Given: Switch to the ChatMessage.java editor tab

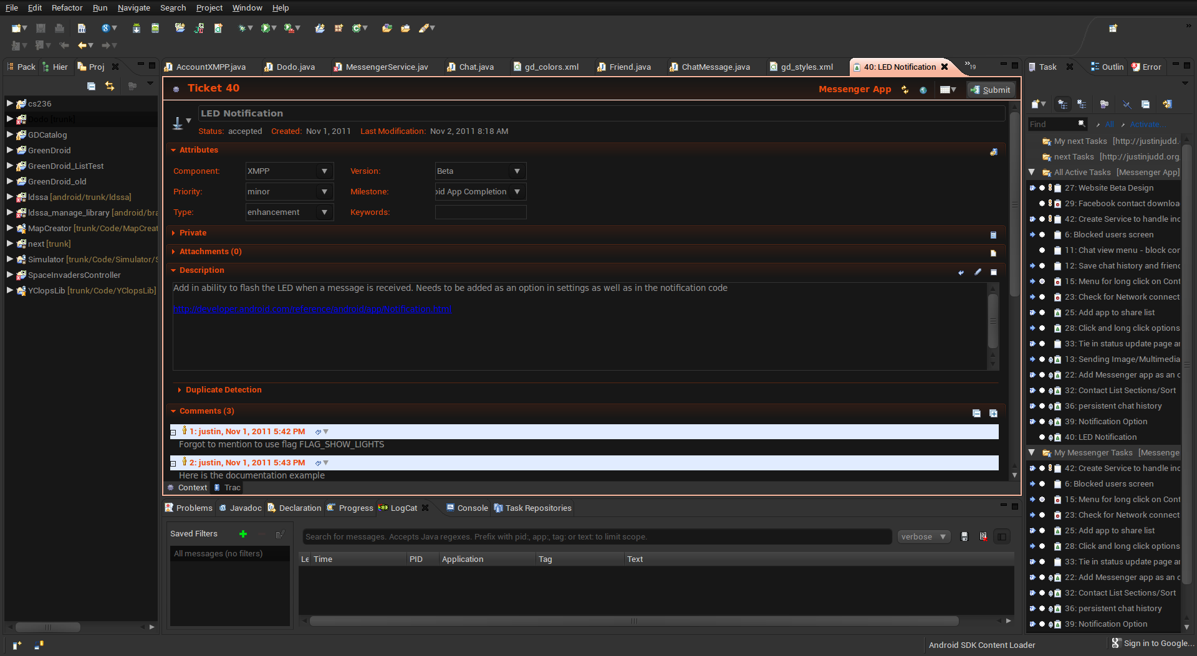Looking at the screenshot, I should 715,67.
